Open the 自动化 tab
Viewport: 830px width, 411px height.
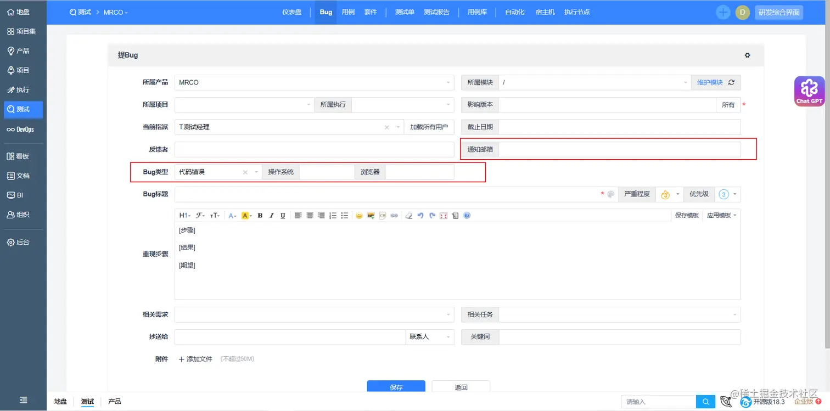coord(515,12)
